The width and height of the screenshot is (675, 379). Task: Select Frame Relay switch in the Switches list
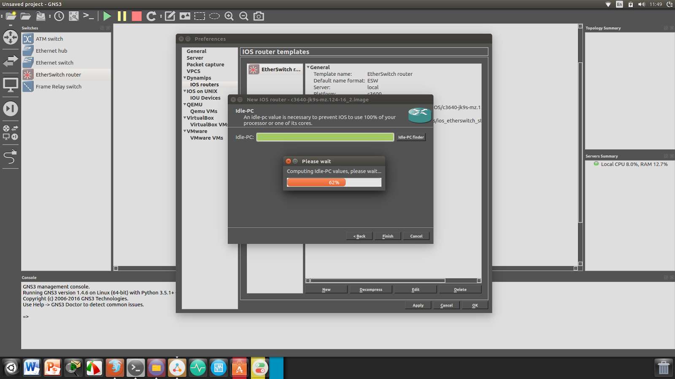[66, 86]
